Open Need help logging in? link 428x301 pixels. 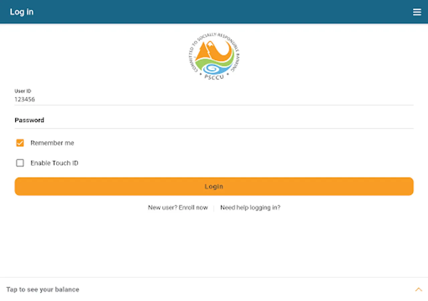[x=250, y=207]
